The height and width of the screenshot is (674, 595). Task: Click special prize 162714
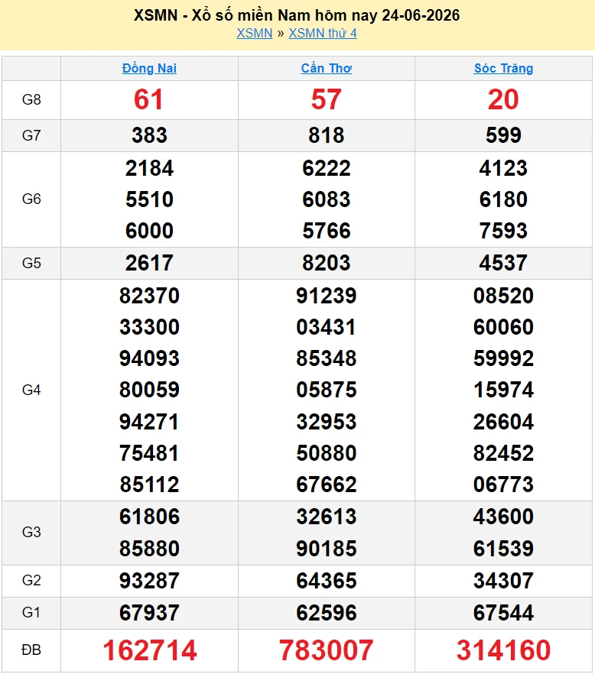pos(149,650)
